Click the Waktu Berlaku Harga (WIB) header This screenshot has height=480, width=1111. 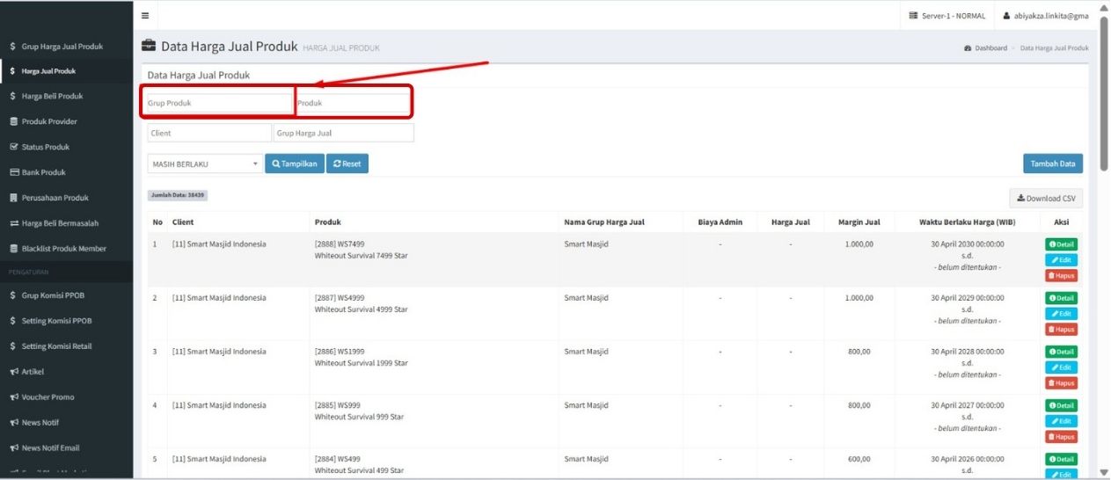point(967,222)
